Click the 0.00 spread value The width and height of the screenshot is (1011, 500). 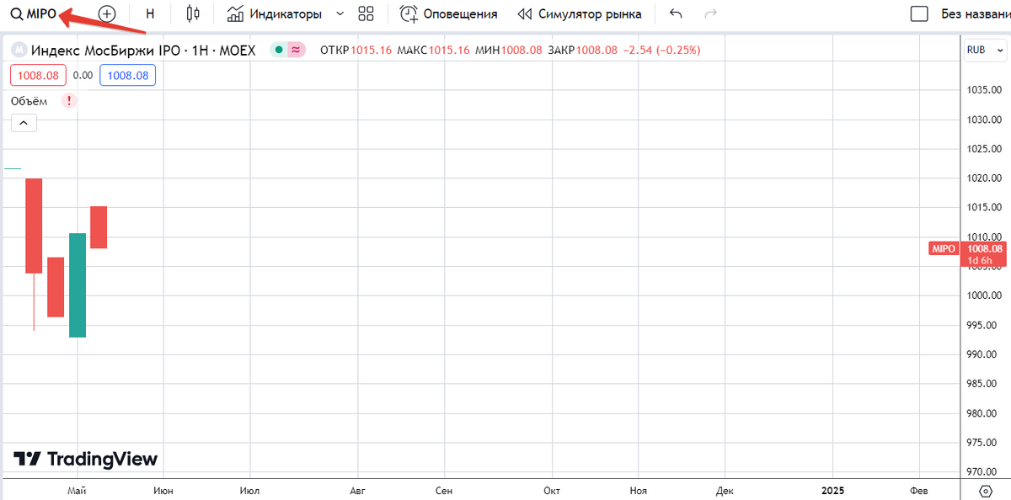point(83,76)
